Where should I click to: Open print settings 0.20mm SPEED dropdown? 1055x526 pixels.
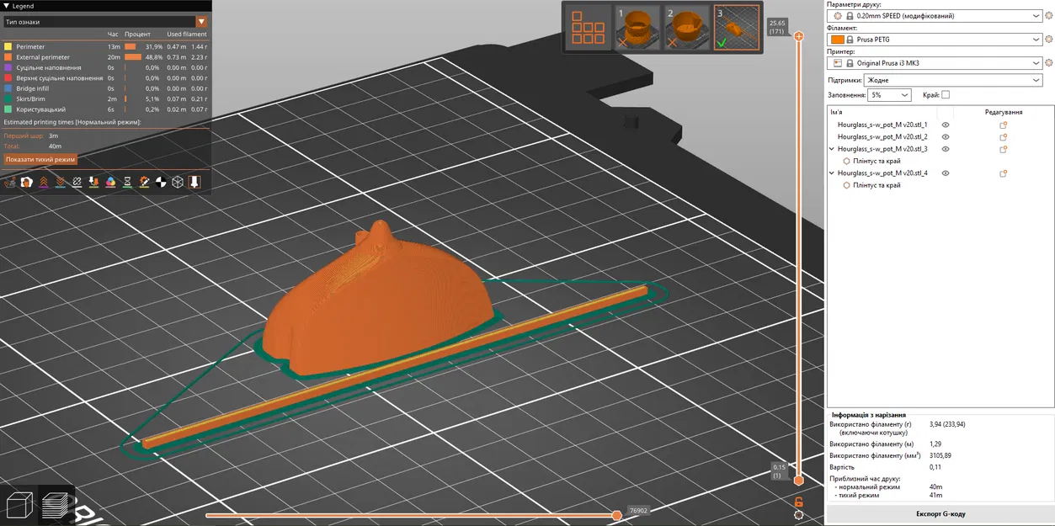click(x=935, y=15)
